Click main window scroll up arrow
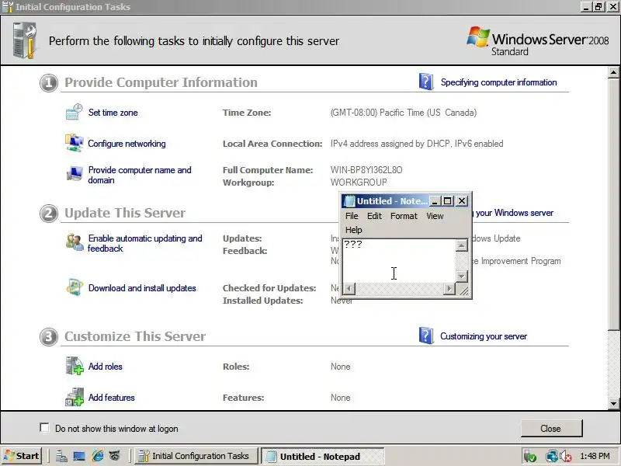This screenshot has height=466, width=621. click(613, 72)
